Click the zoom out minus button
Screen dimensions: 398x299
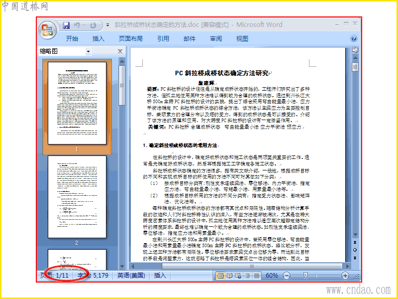coord(287,276)
